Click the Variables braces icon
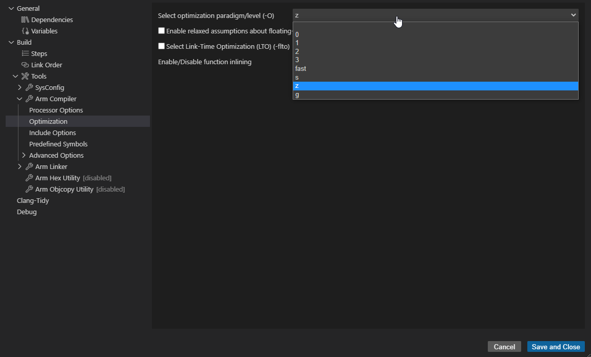 tap(25, 31)
